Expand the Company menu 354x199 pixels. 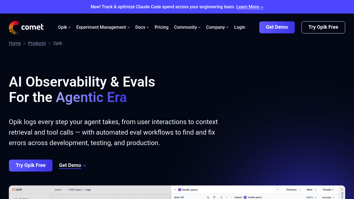(x=217, y=27)
